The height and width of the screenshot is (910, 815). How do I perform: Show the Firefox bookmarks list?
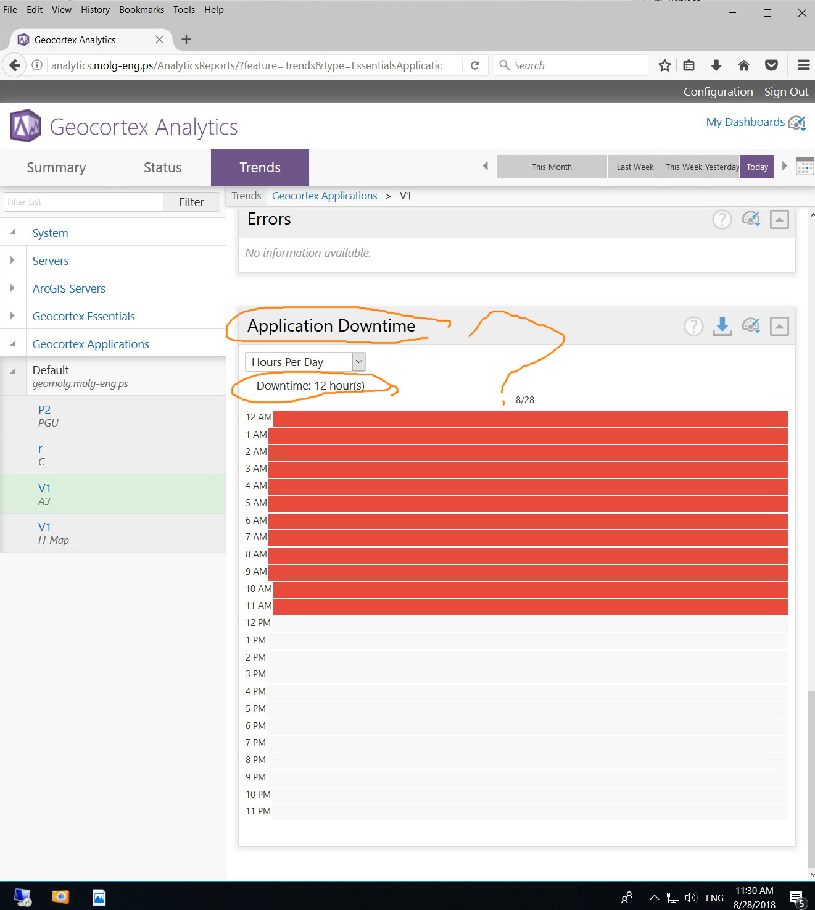[x=689, y=65]
